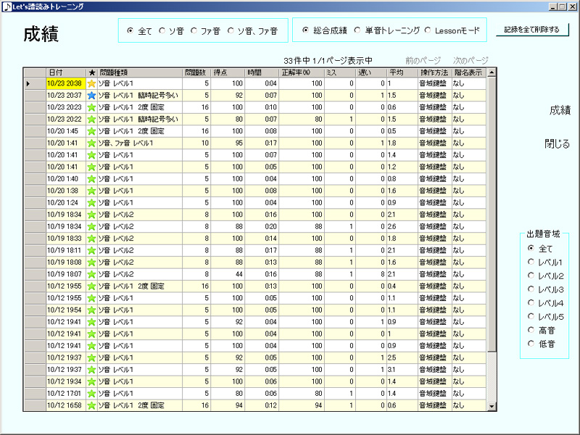Select 高音 in the 出題音域 group
Screen dimensions: 580x435
click(x=531, y=330)
